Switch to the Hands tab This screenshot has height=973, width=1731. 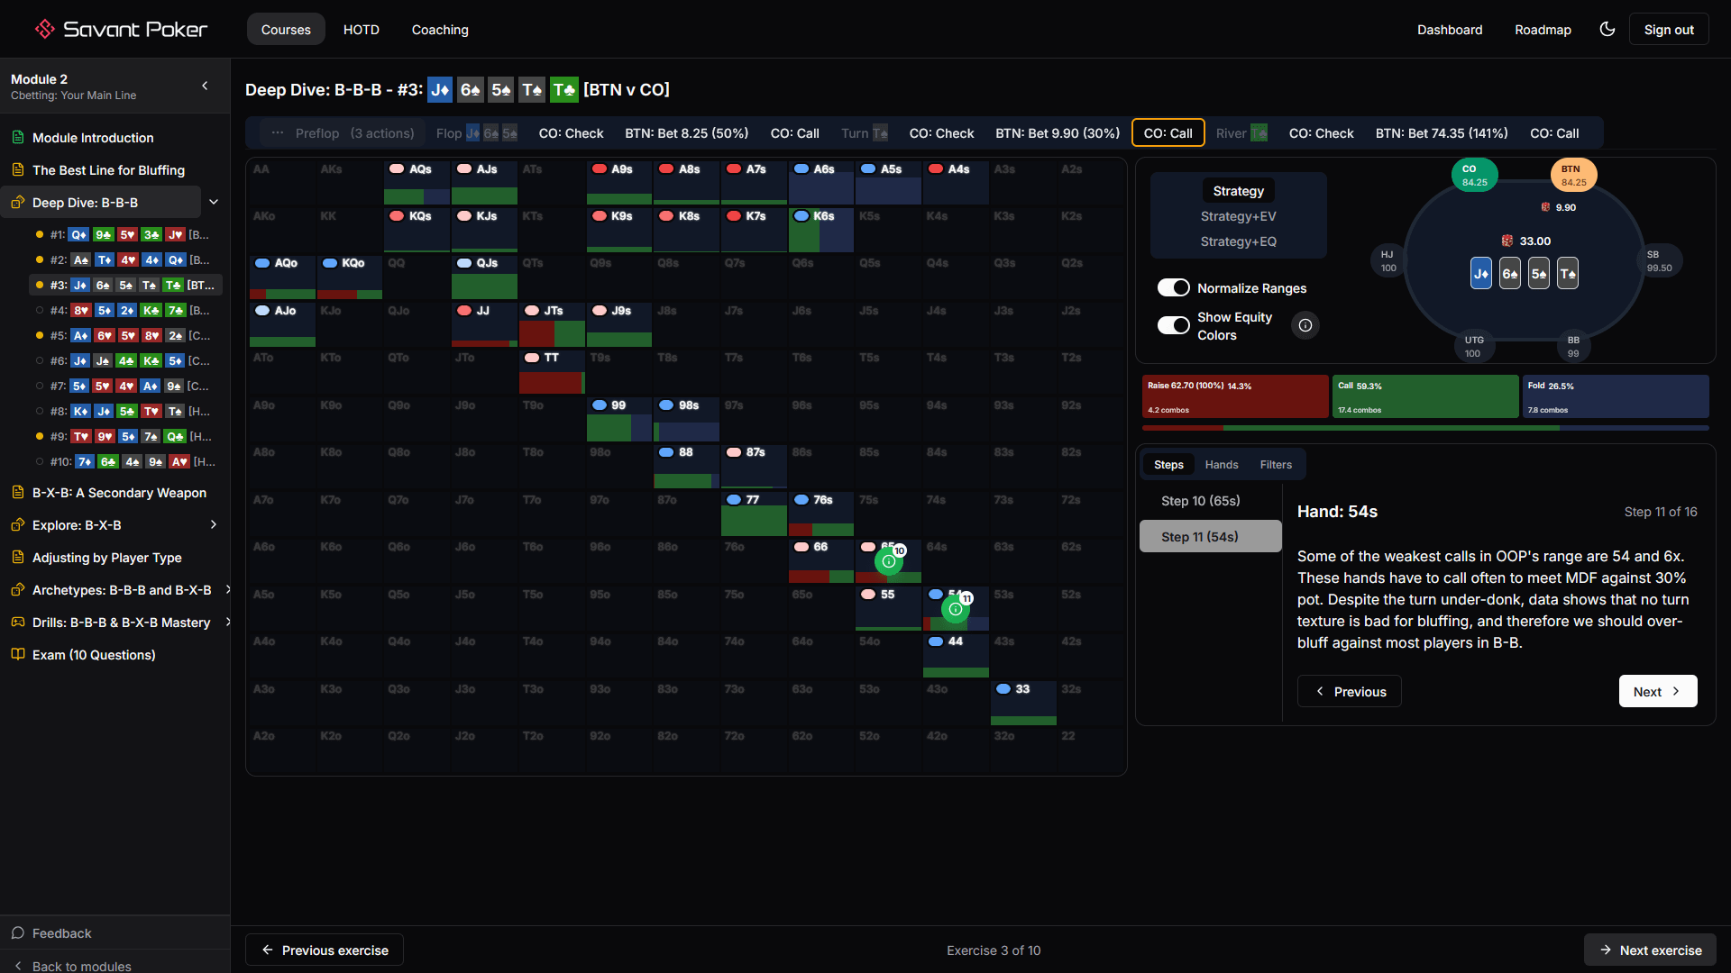coord(1221,465)
